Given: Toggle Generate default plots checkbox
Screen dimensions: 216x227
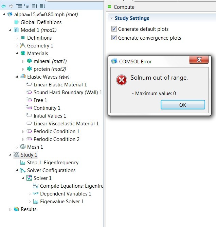Looking at the screenshot, I should (x=114, y=29).
